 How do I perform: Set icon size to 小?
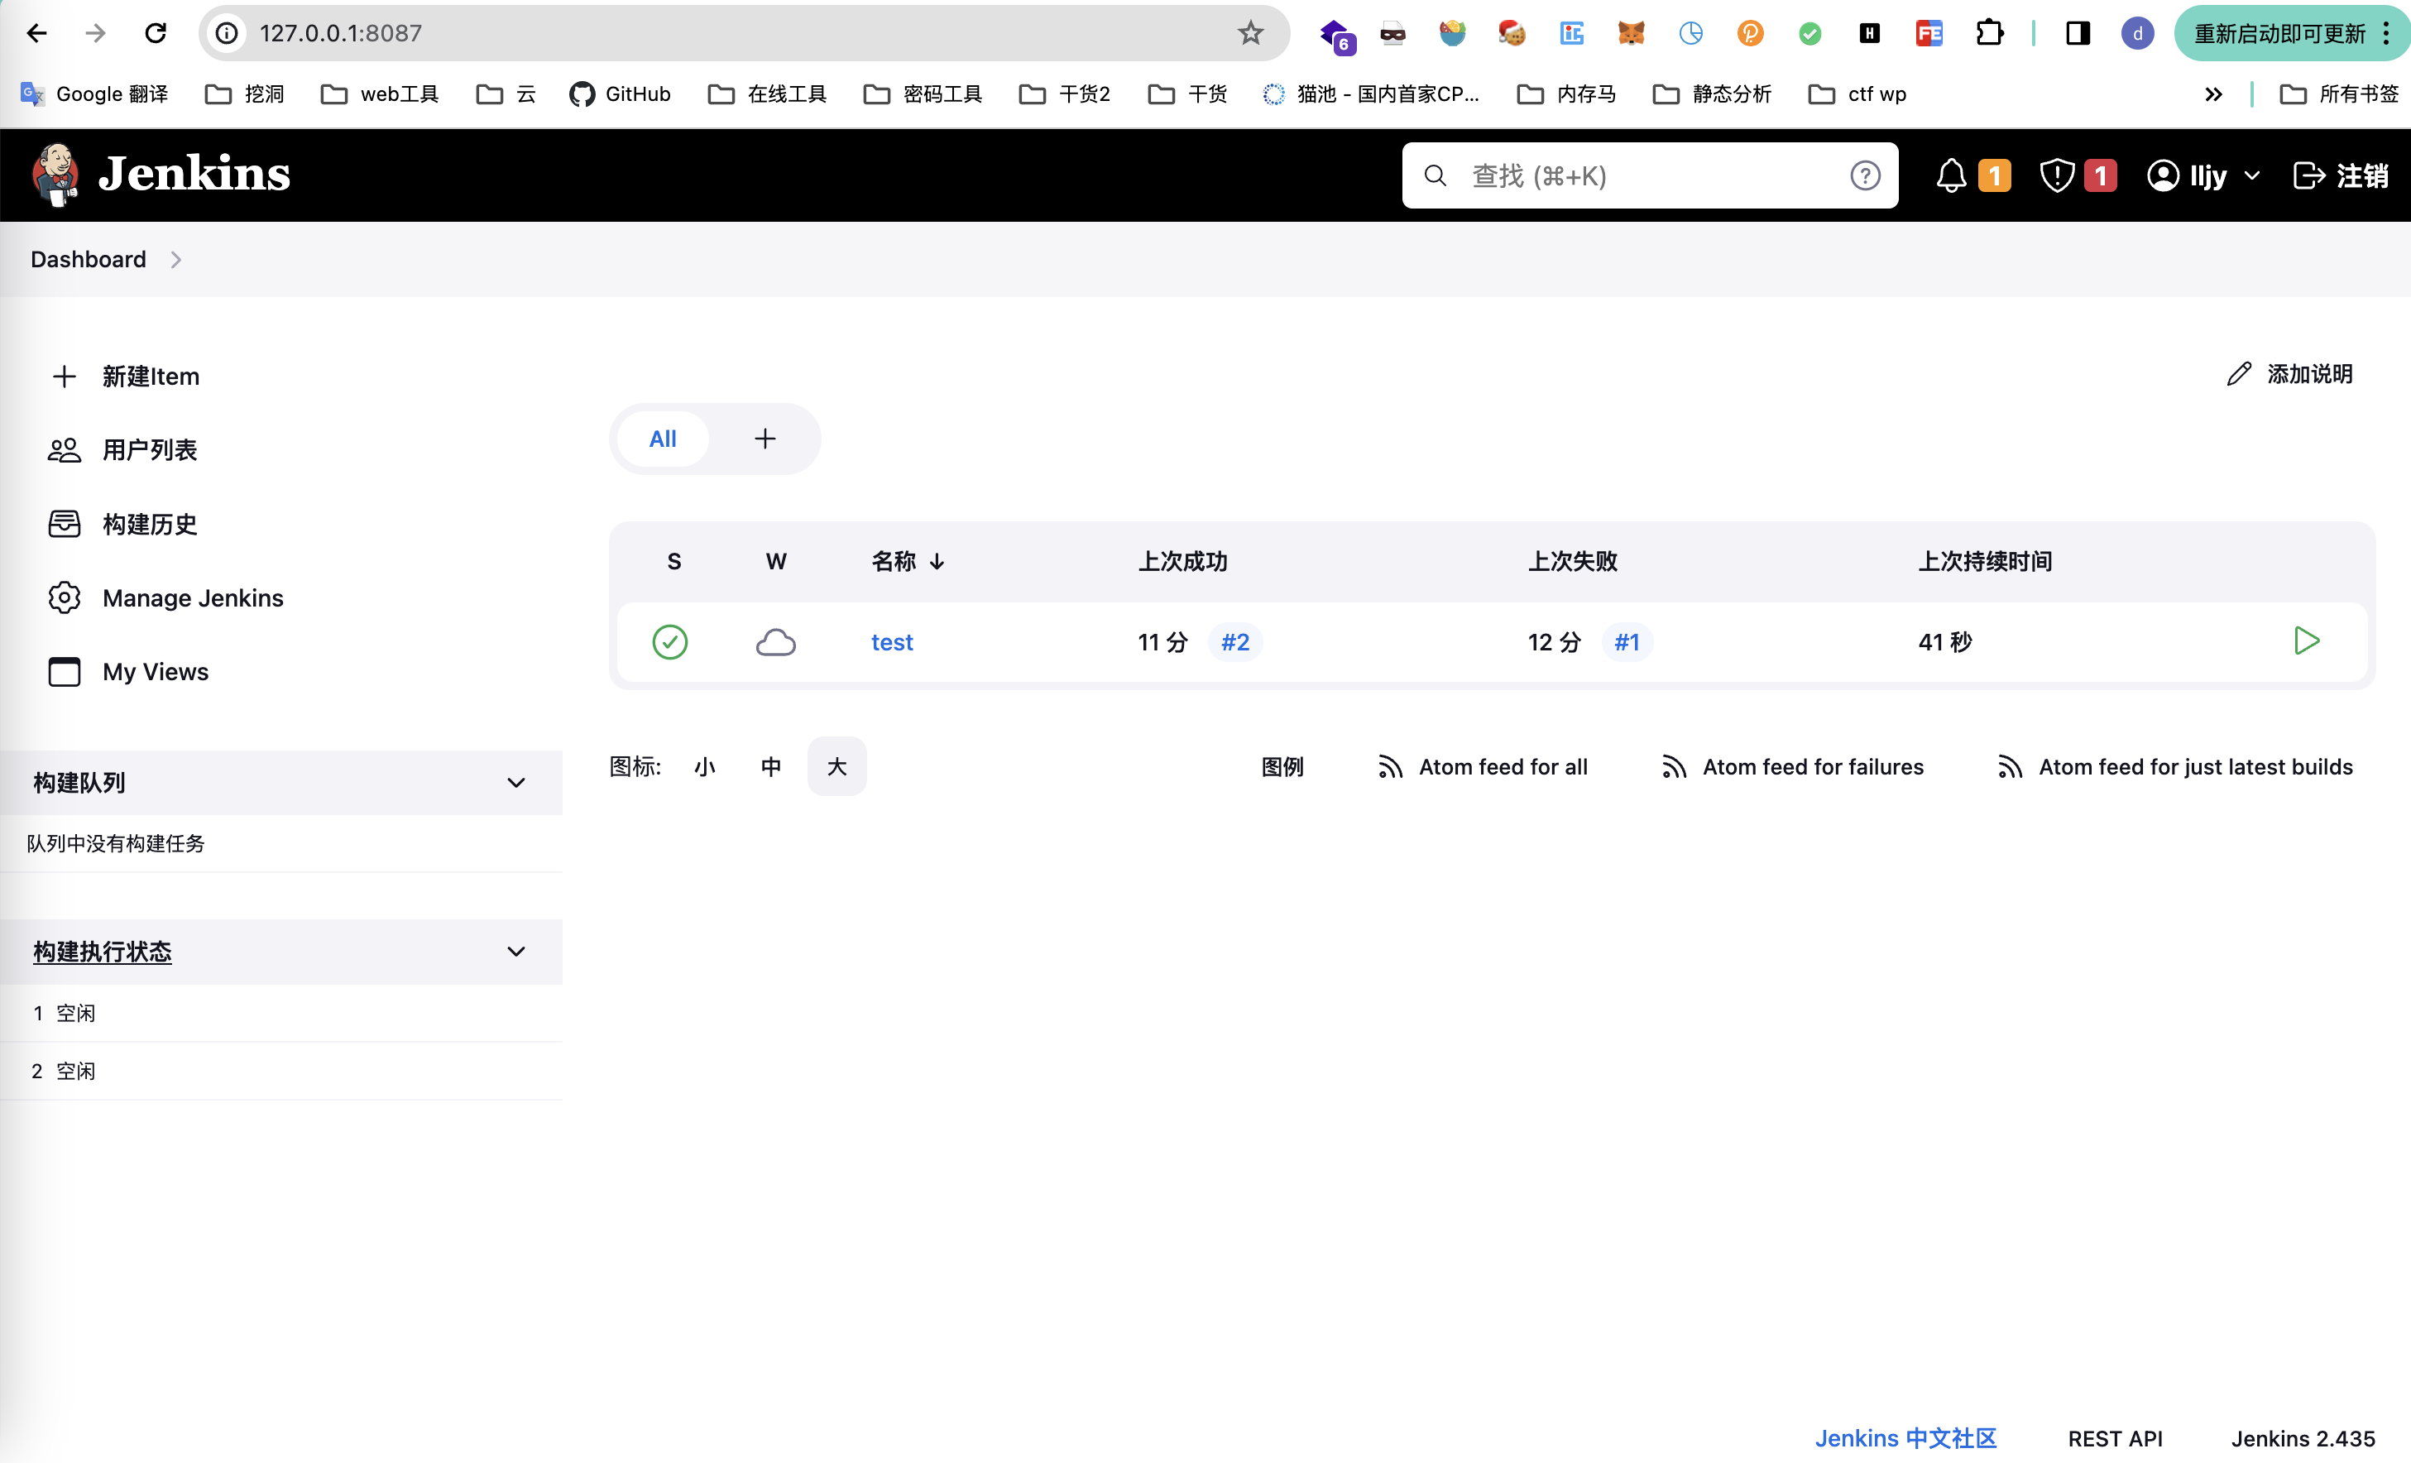(704, 767)
